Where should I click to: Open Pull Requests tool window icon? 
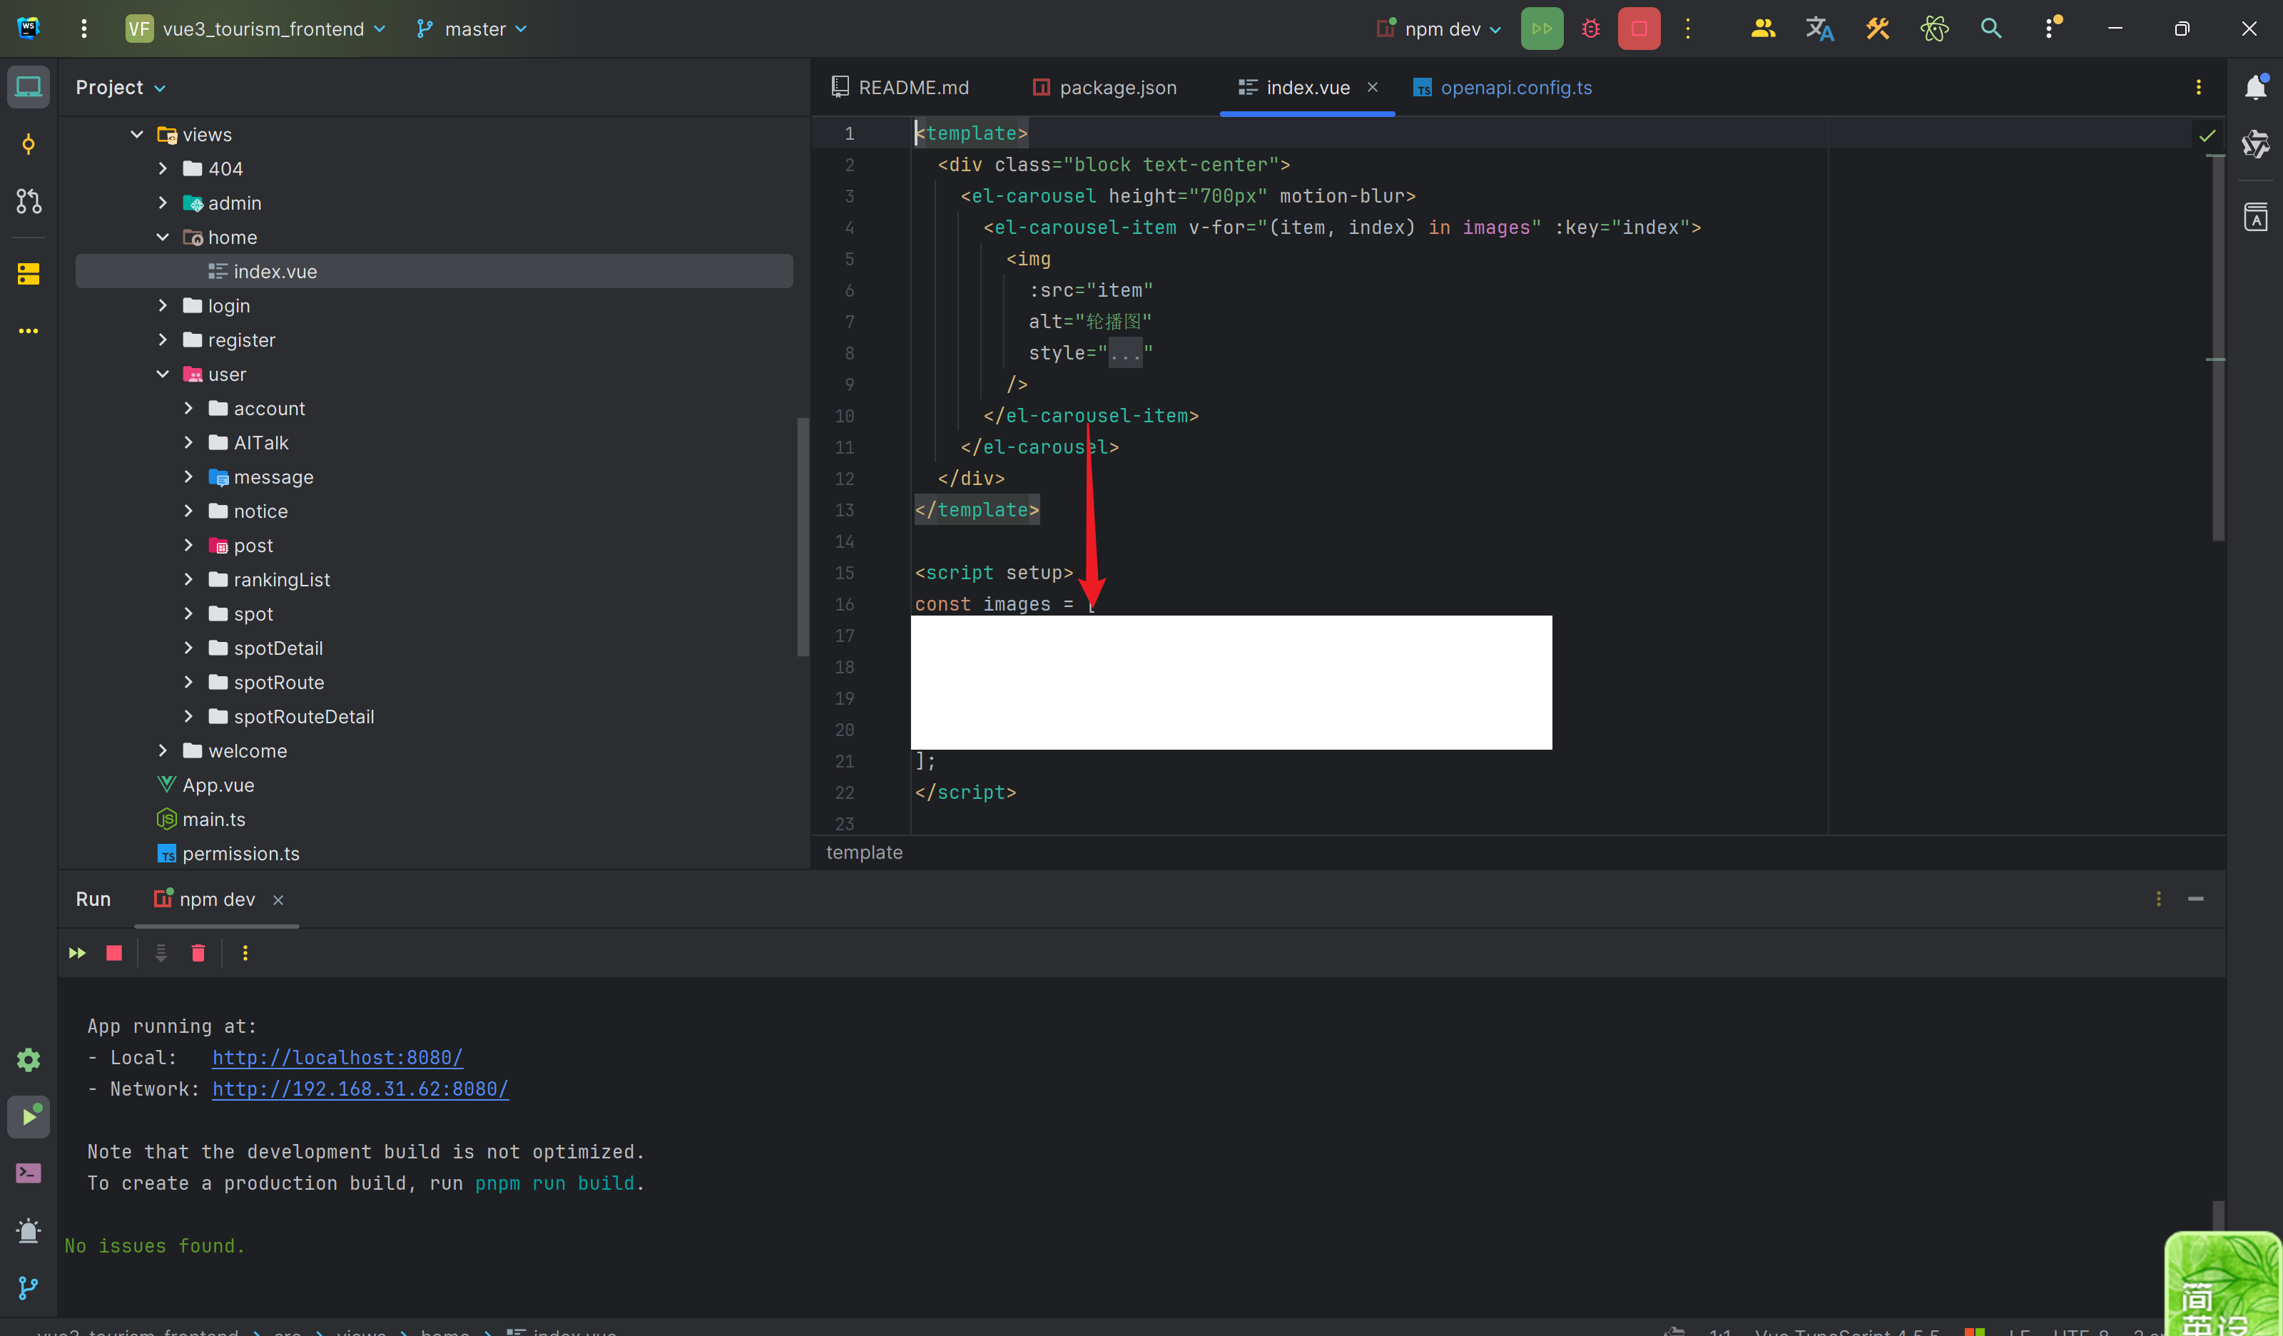[x=28, y=201]
